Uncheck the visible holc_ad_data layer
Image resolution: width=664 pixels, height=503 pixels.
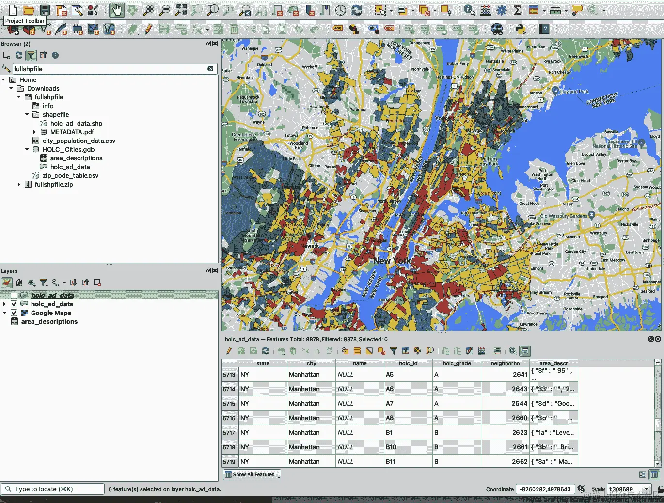click(14, 304)
